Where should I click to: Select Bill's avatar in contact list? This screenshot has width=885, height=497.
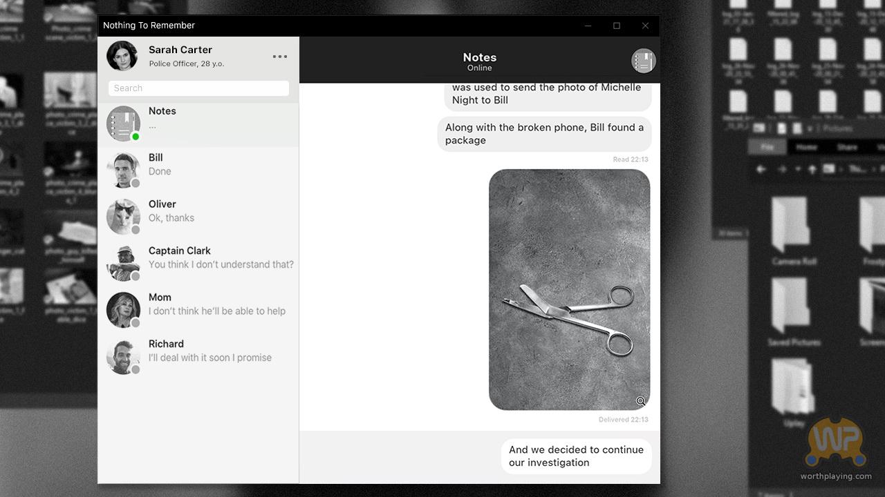(123, 169)
